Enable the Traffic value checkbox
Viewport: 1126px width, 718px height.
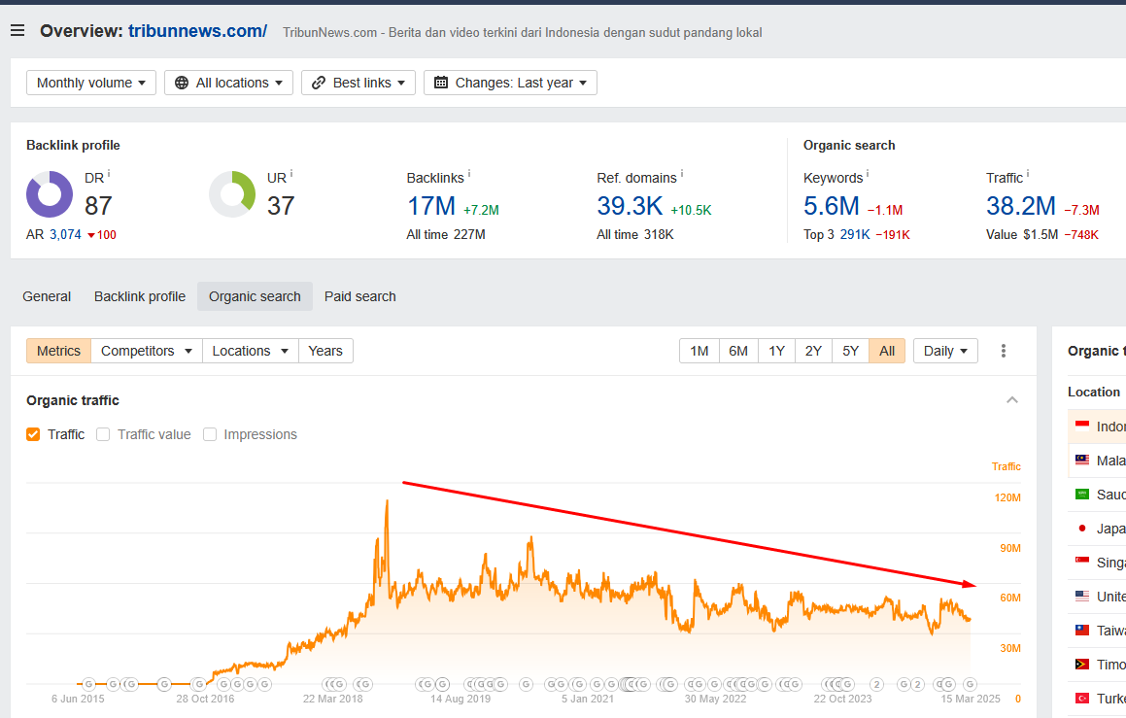pos(103,434)
